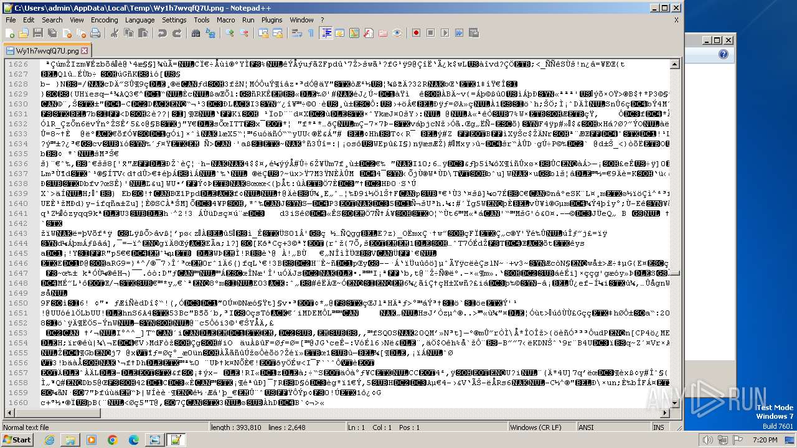Close the Wy1h7wvqfQ7U.png tab with its X
This screenshot has width=797, height=448.
click(x=85, y=50)
